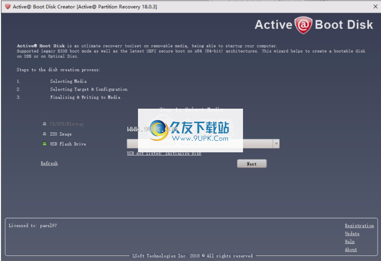Click the Next button
This screenshot has width=381, height=261.
252,164
